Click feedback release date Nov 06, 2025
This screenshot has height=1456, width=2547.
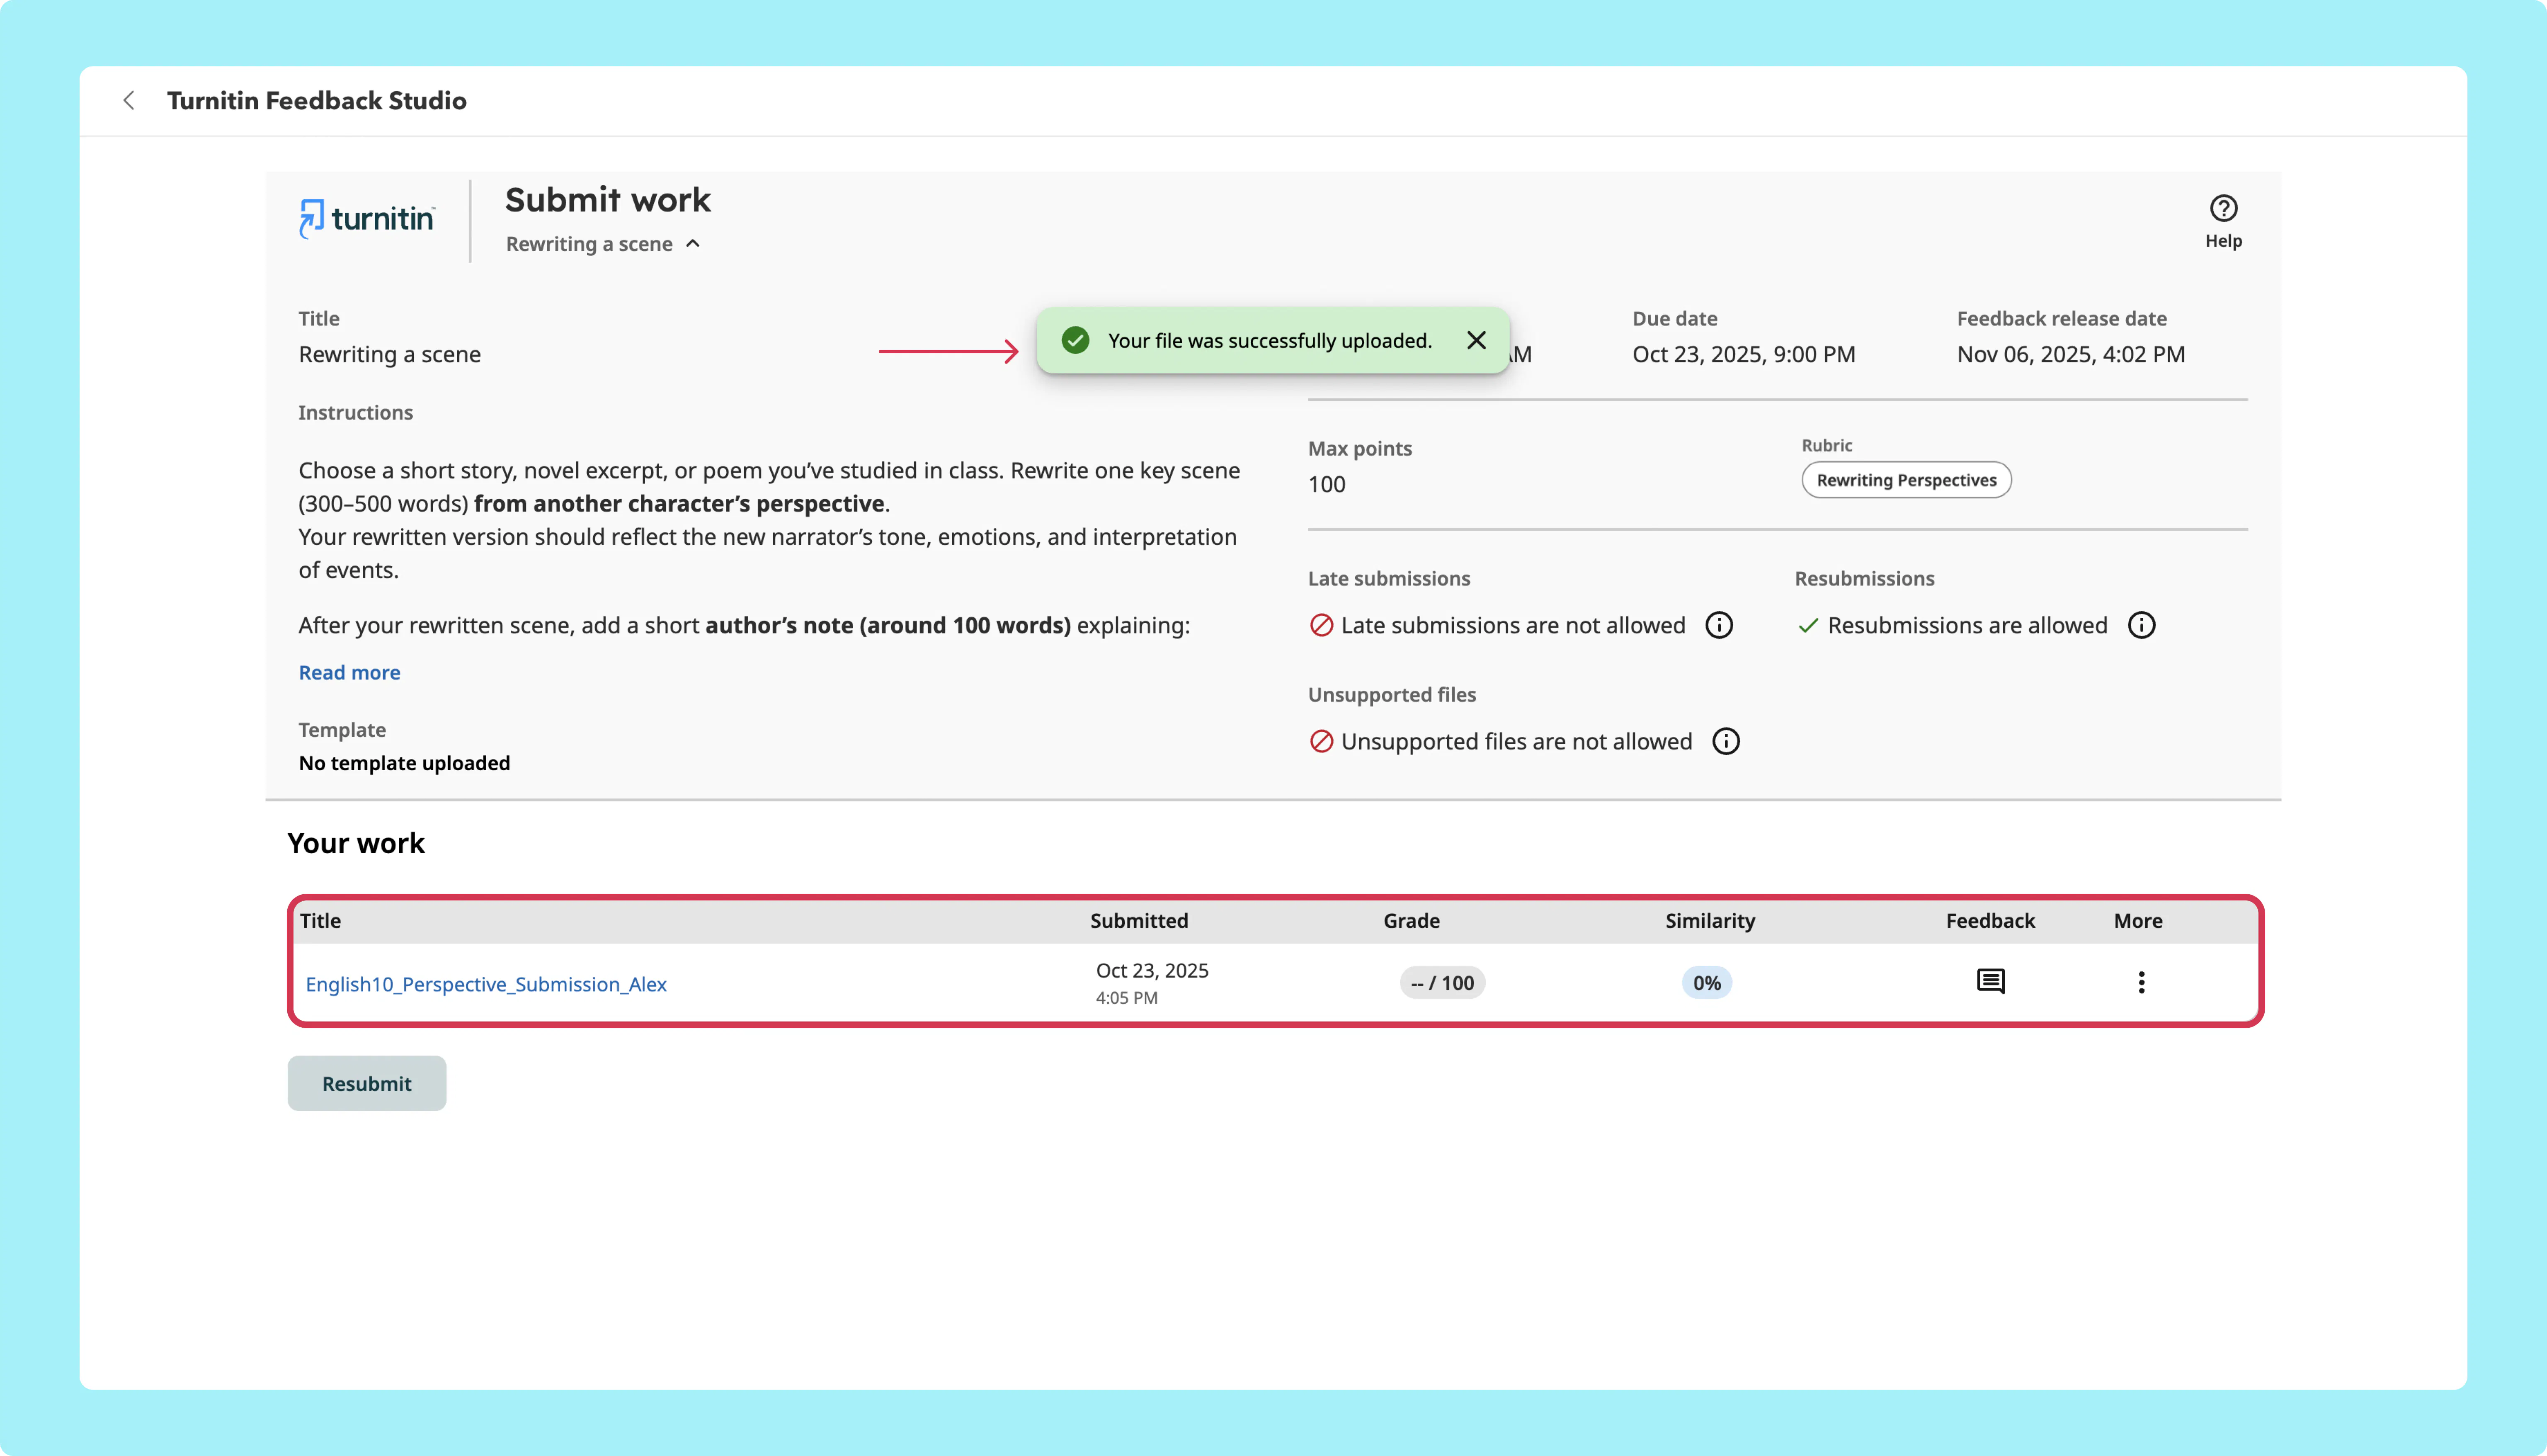click(2071, 354)
